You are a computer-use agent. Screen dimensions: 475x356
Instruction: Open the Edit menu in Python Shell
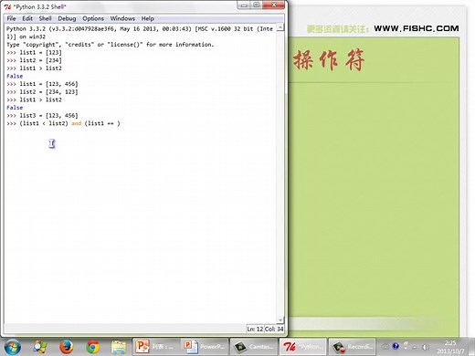click(x=27, y=18)
